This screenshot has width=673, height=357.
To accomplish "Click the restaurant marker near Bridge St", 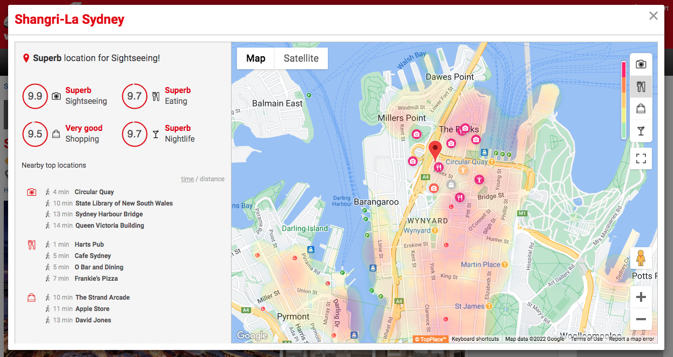I will (x=459, y=197).
